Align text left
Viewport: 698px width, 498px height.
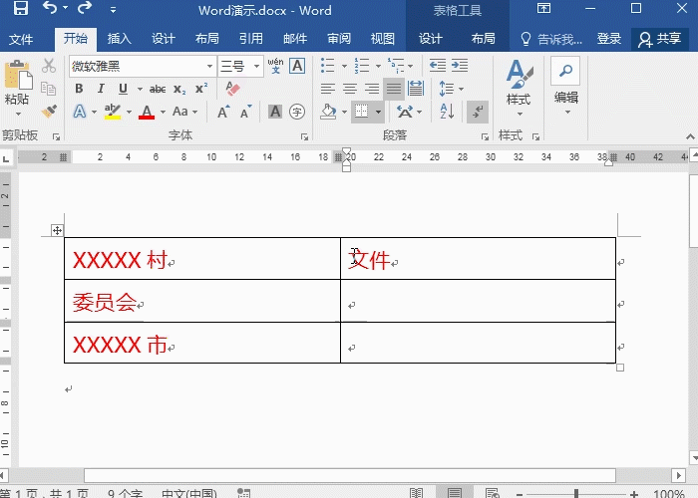[328, 89]
